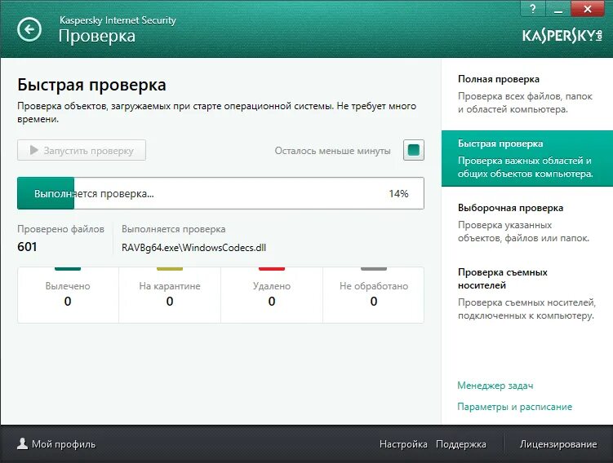The image size is (613, 463).
Task: Stop the running scan with the square button
Action: coord(414,150)
